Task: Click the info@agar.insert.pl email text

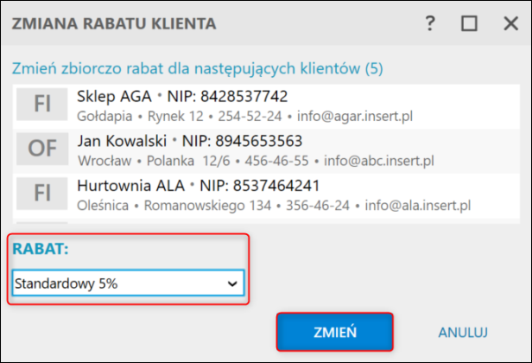Action: tap(355, 117)
